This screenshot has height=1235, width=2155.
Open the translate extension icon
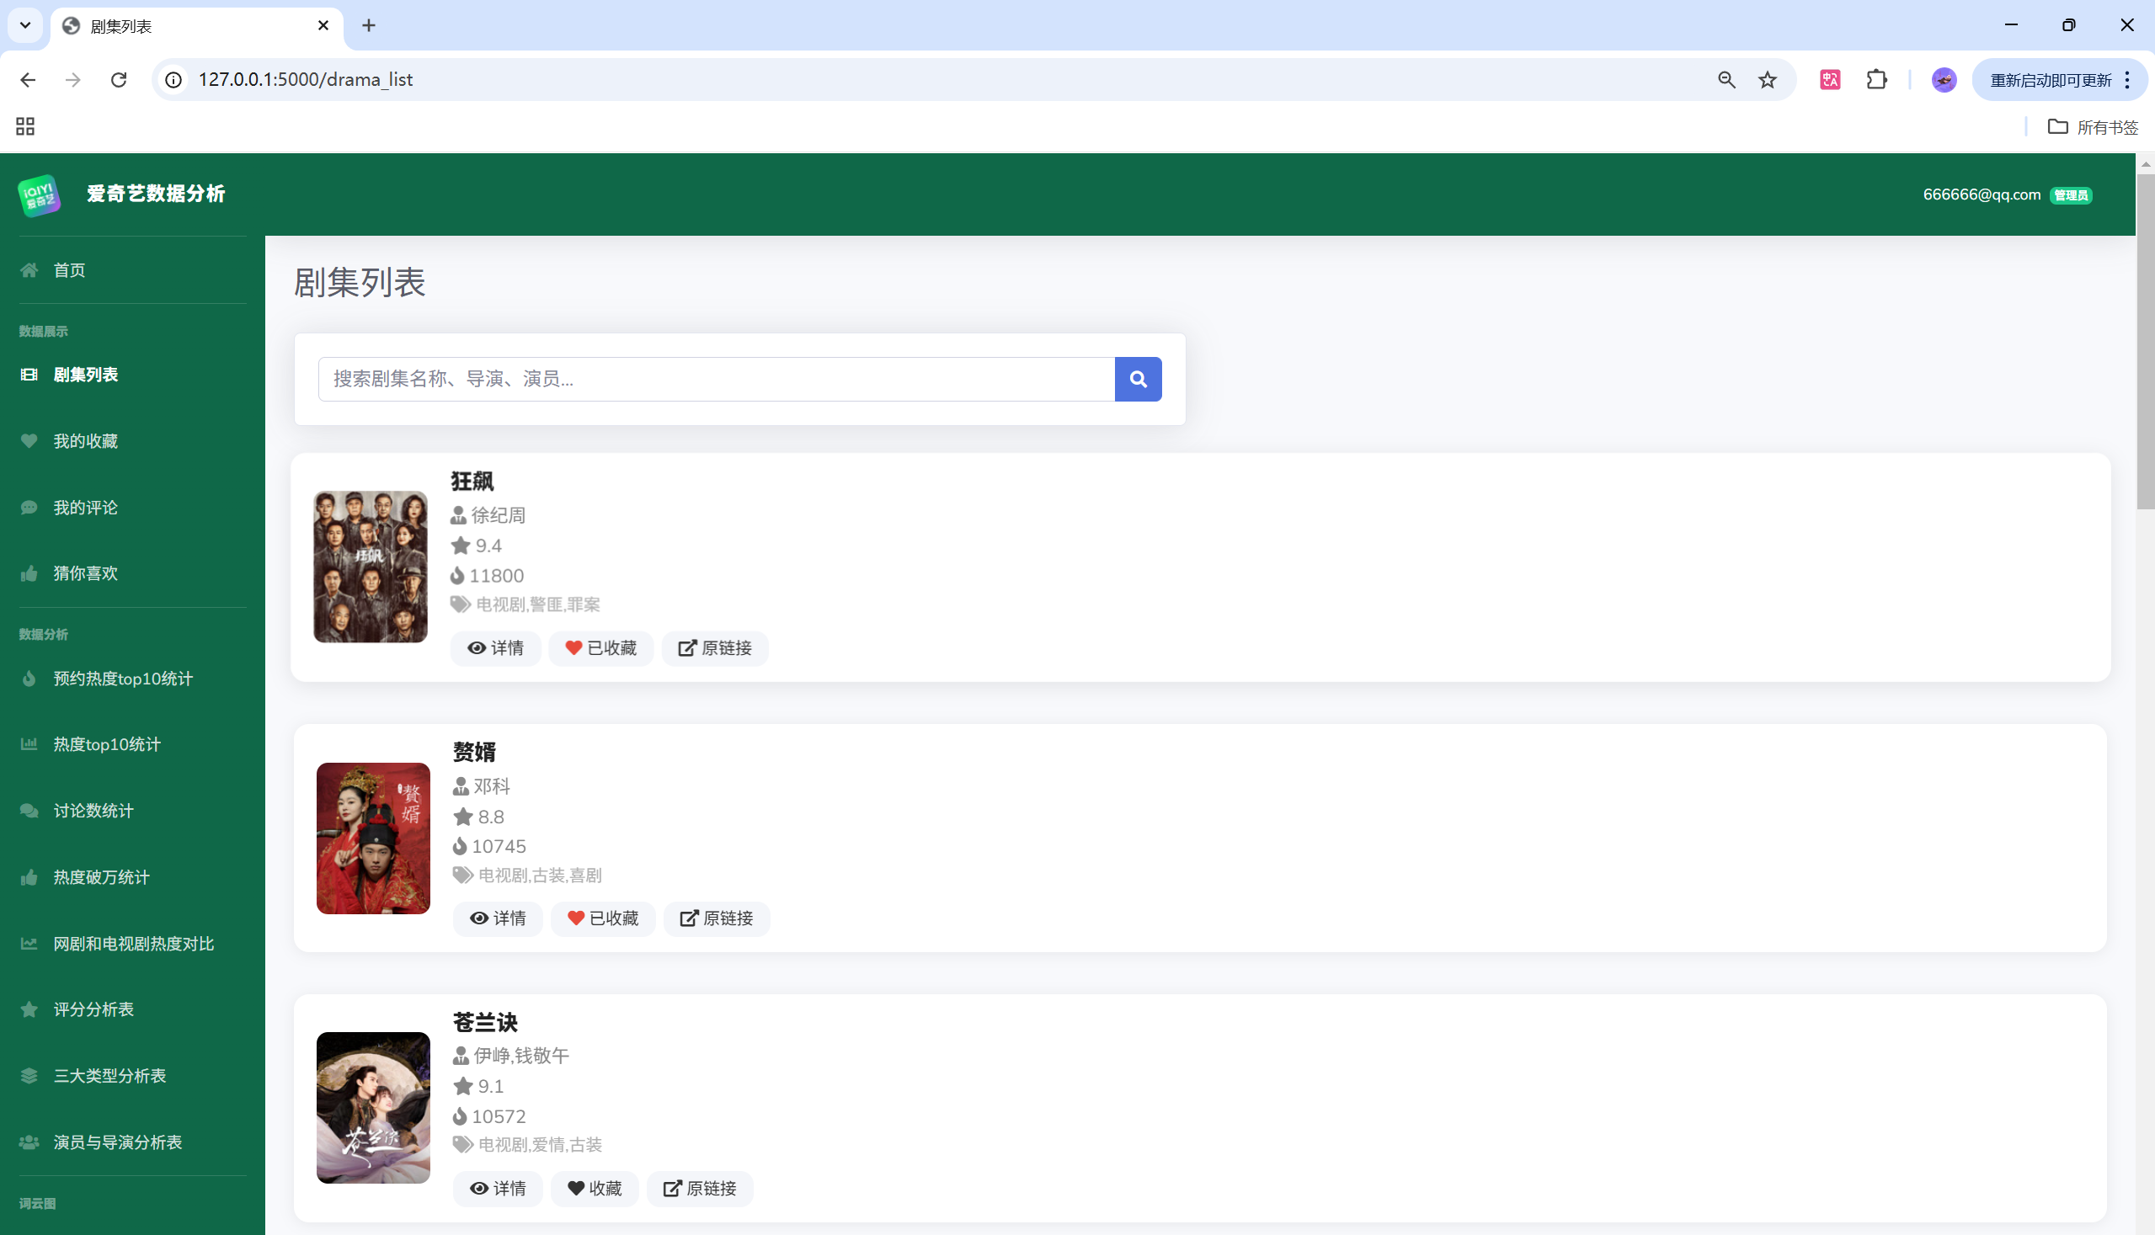[1830, 80]
